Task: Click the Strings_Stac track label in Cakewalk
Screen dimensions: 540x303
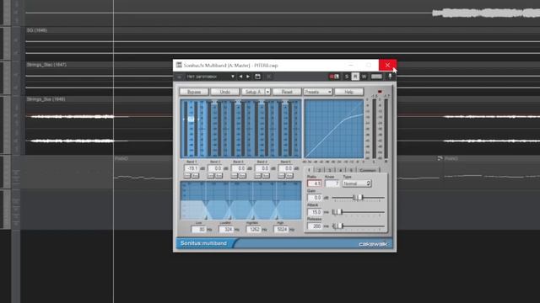Action: click(46, 65)
